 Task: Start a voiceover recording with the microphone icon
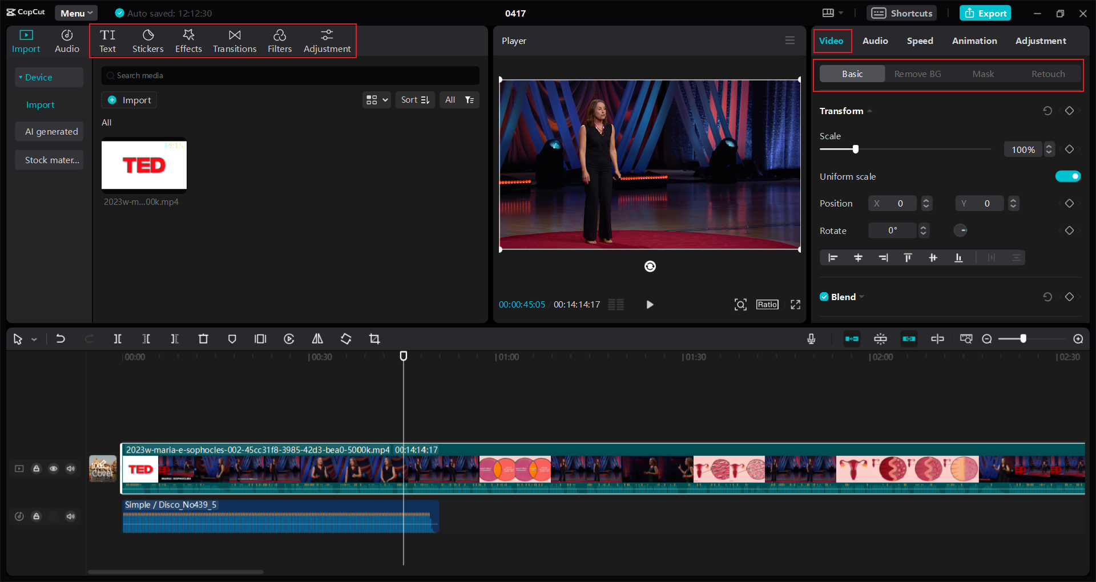click(811, 338)
